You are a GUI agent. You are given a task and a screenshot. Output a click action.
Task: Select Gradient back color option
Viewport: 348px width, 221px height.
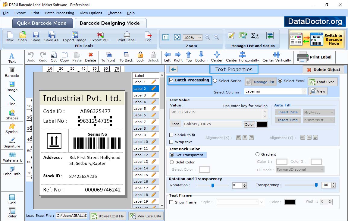click(x=257, y=154)
